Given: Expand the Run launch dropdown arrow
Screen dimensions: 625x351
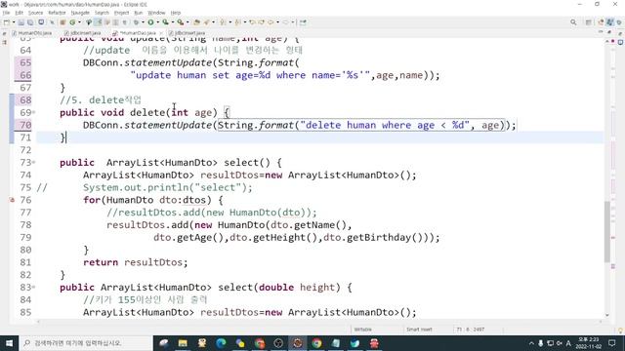Looking at the screenshot, I should tap(158, 22).
